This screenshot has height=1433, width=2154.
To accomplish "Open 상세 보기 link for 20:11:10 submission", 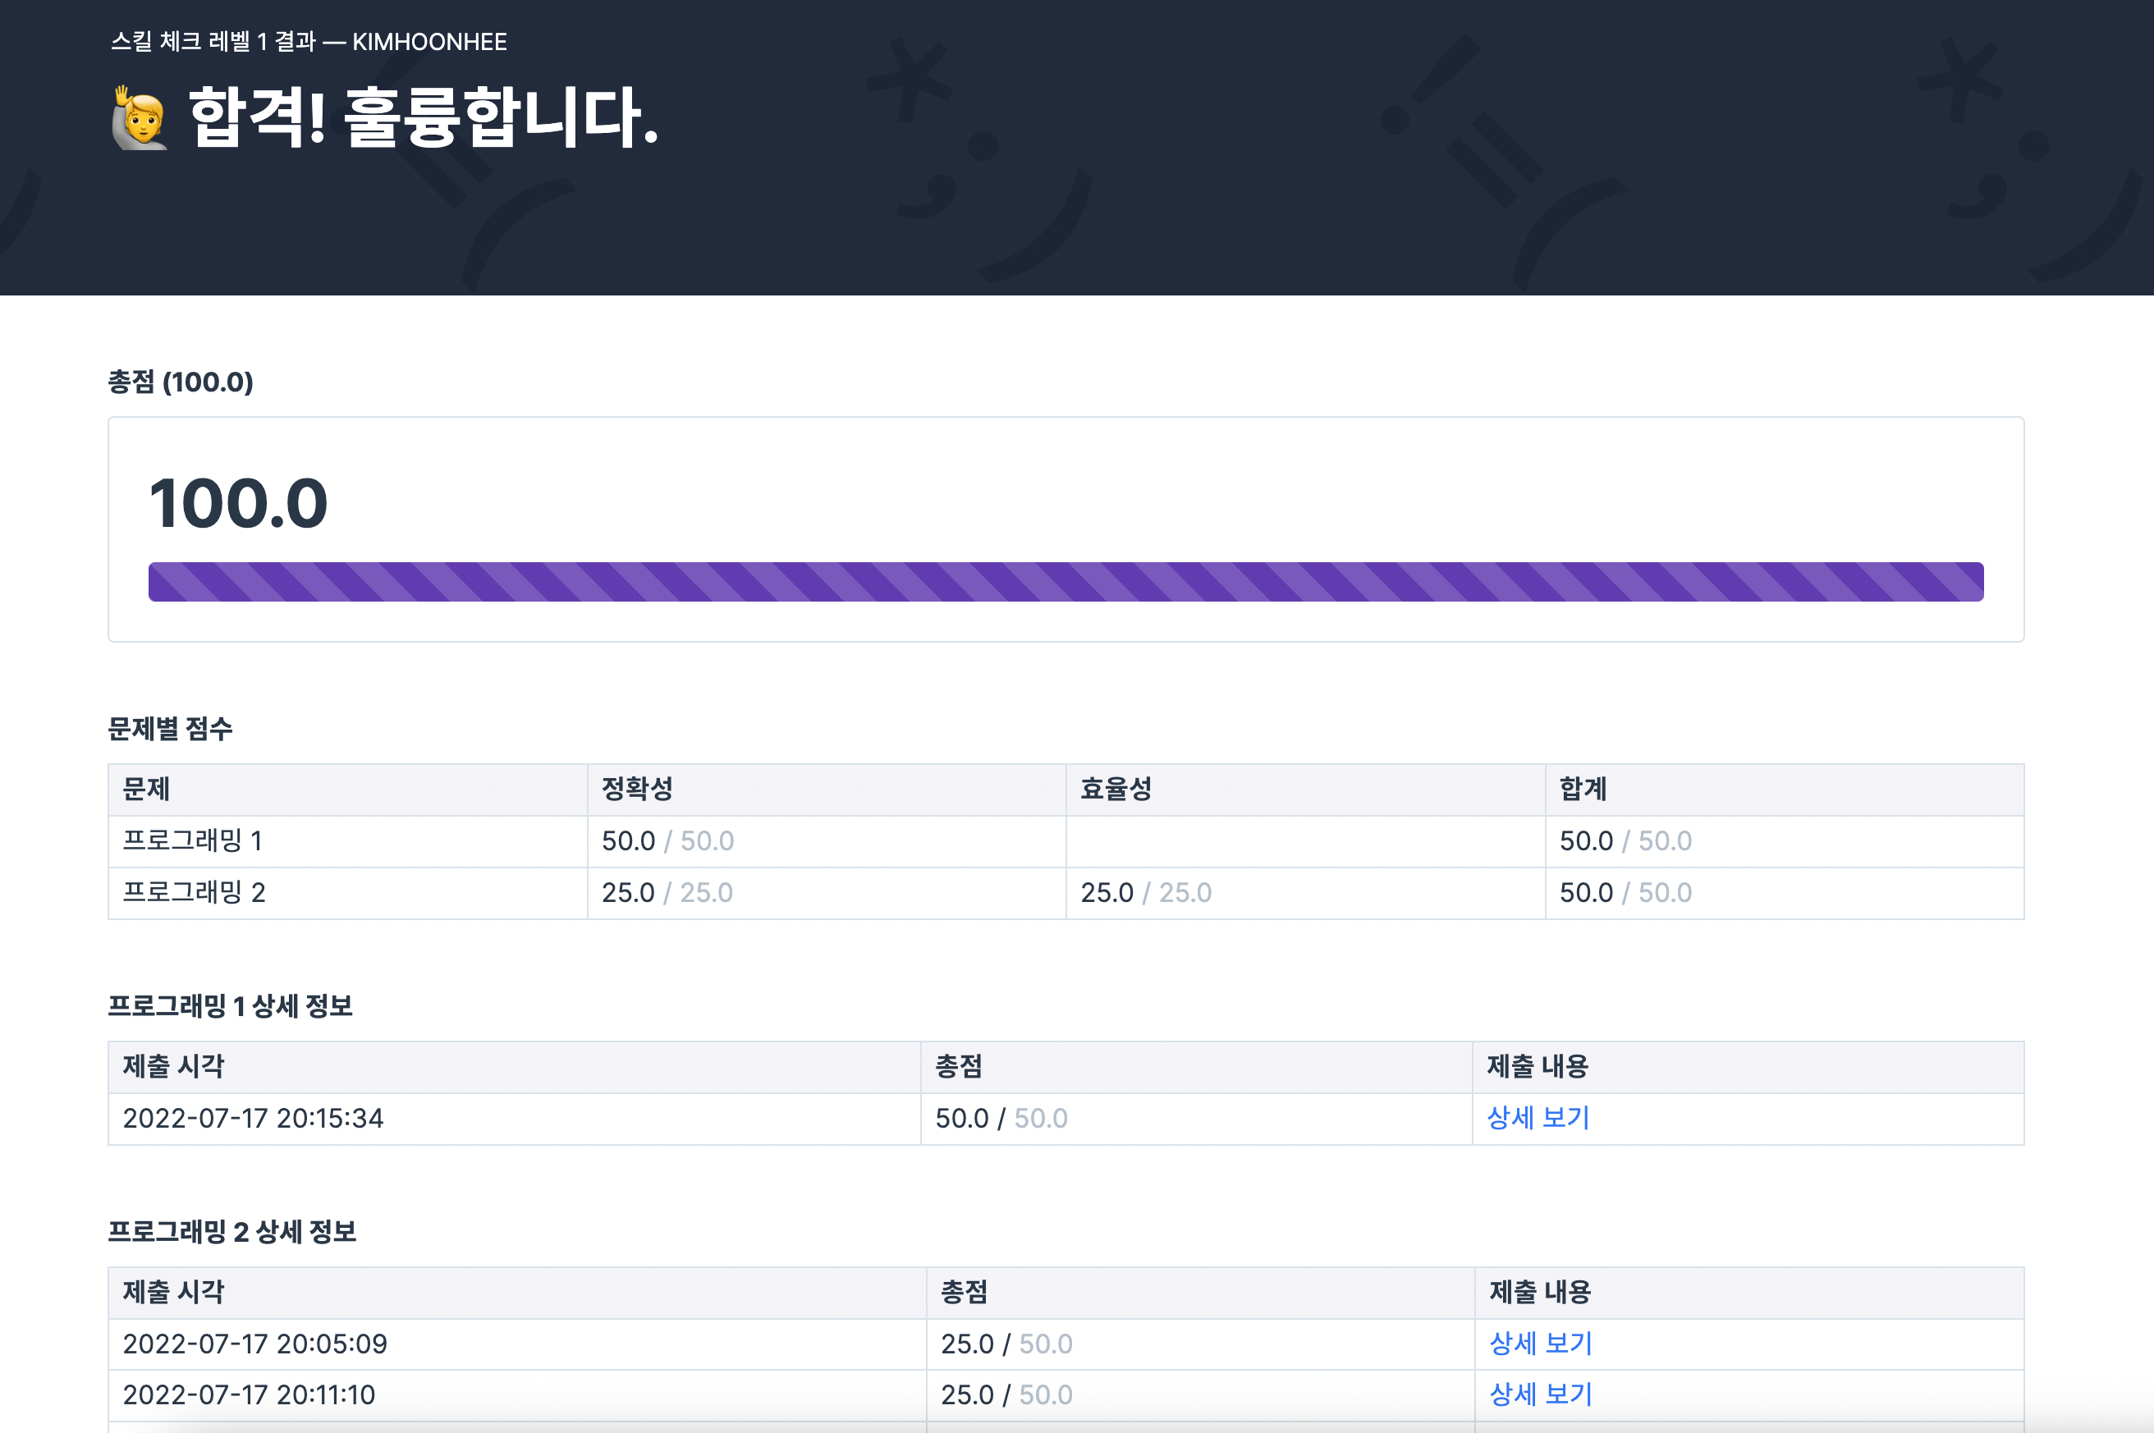I will [x=1541, y=1394].
